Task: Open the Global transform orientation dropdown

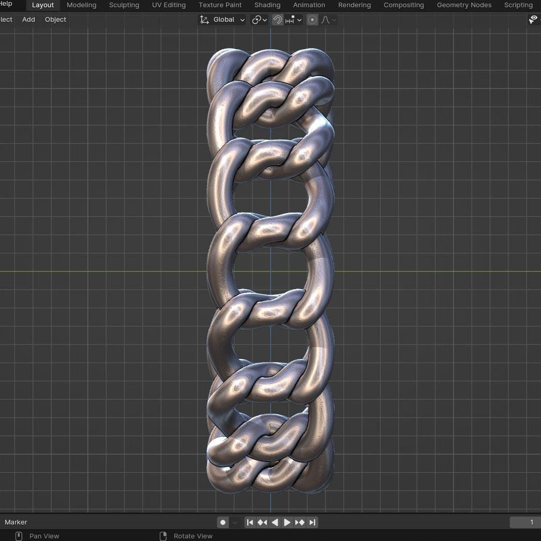Action: (x=222, y=20)
